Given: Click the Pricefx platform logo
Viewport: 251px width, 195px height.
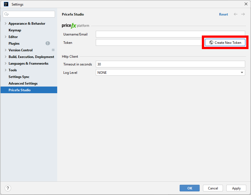Looking at the screenshot, I should (76, 26).
